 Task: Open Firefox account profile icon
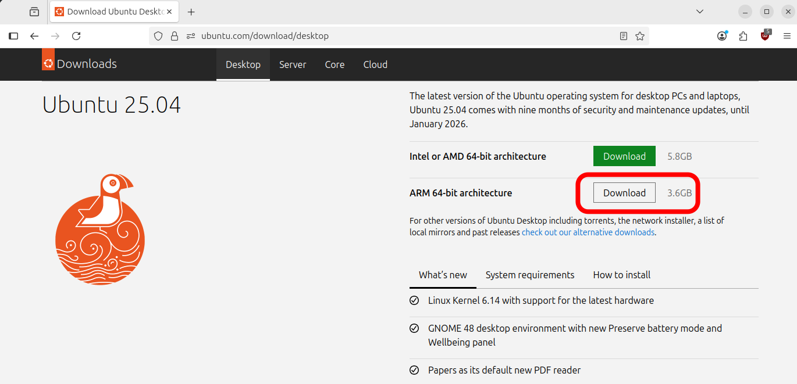click(x=722, y=36)
